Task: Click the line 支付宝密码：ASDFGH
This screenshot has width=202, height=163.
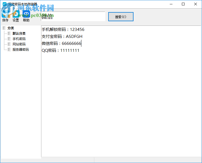Action: point(62,37)
